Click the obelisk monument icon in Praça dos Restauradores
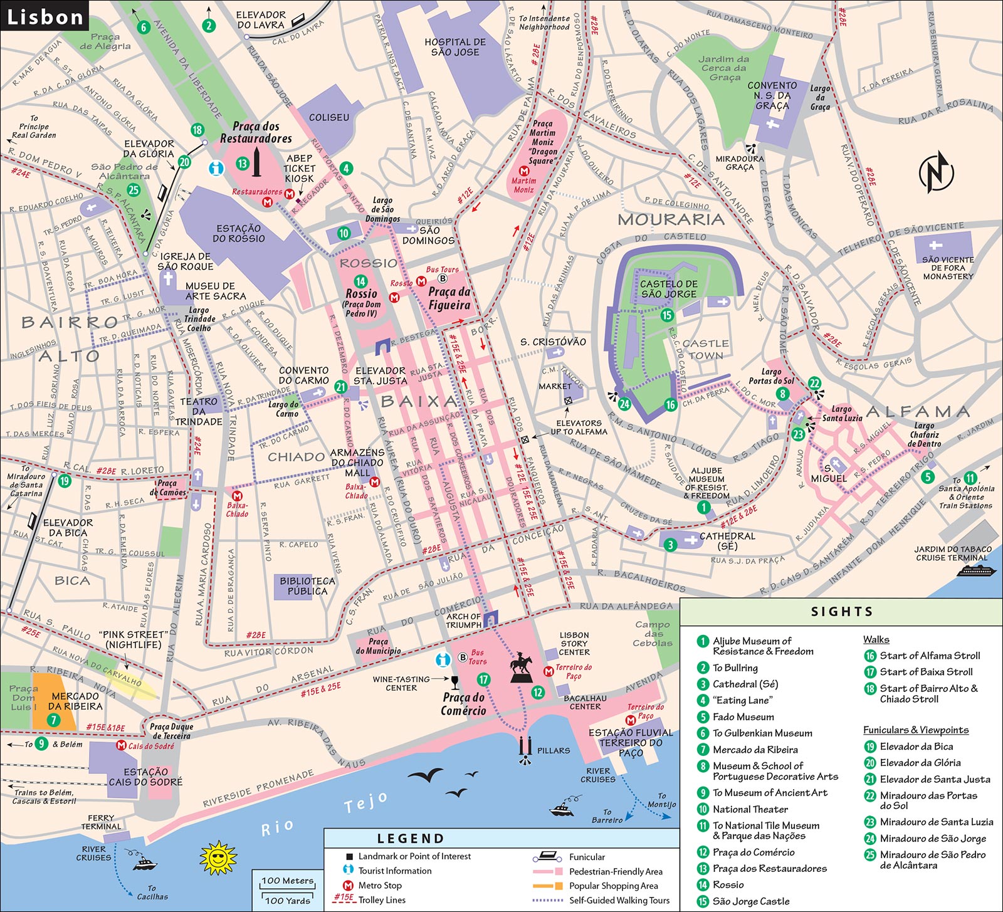Screen dimensions: 1003x912 click(256, 163)
